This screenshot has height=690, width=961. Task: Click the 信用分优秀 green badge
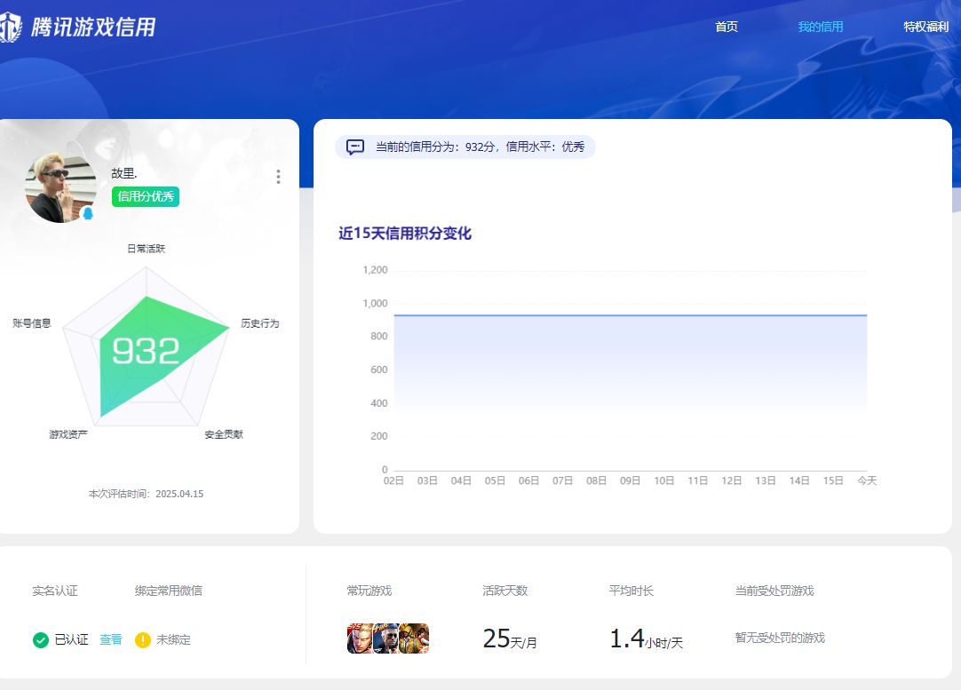pos(146,197)
